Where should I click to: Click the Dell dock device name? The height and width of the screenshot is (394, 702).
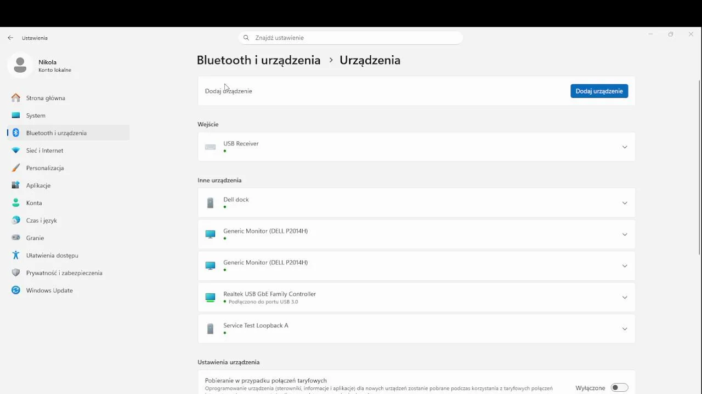236,200
